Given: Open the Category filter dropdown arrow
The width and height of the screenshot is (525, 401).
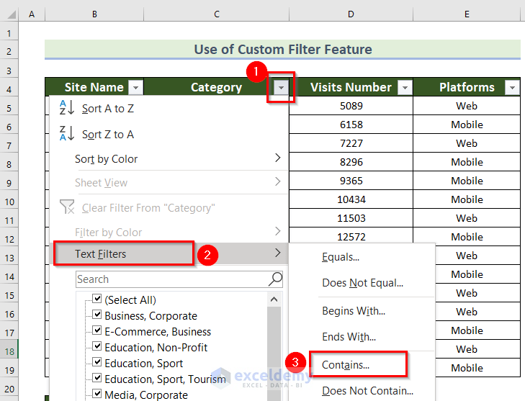Looking at the screenshot, I should click(281, 88).
